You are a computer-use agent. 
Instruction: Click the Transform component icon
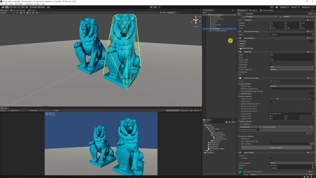click(x=240, y=20)
